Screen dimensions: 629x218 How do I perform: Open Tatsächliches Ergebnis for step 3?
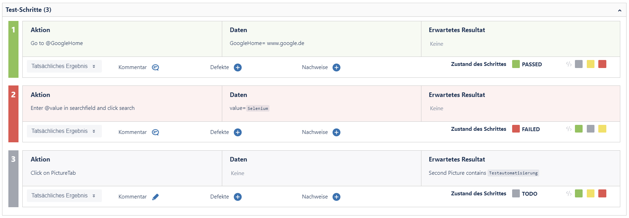point(64,195)
